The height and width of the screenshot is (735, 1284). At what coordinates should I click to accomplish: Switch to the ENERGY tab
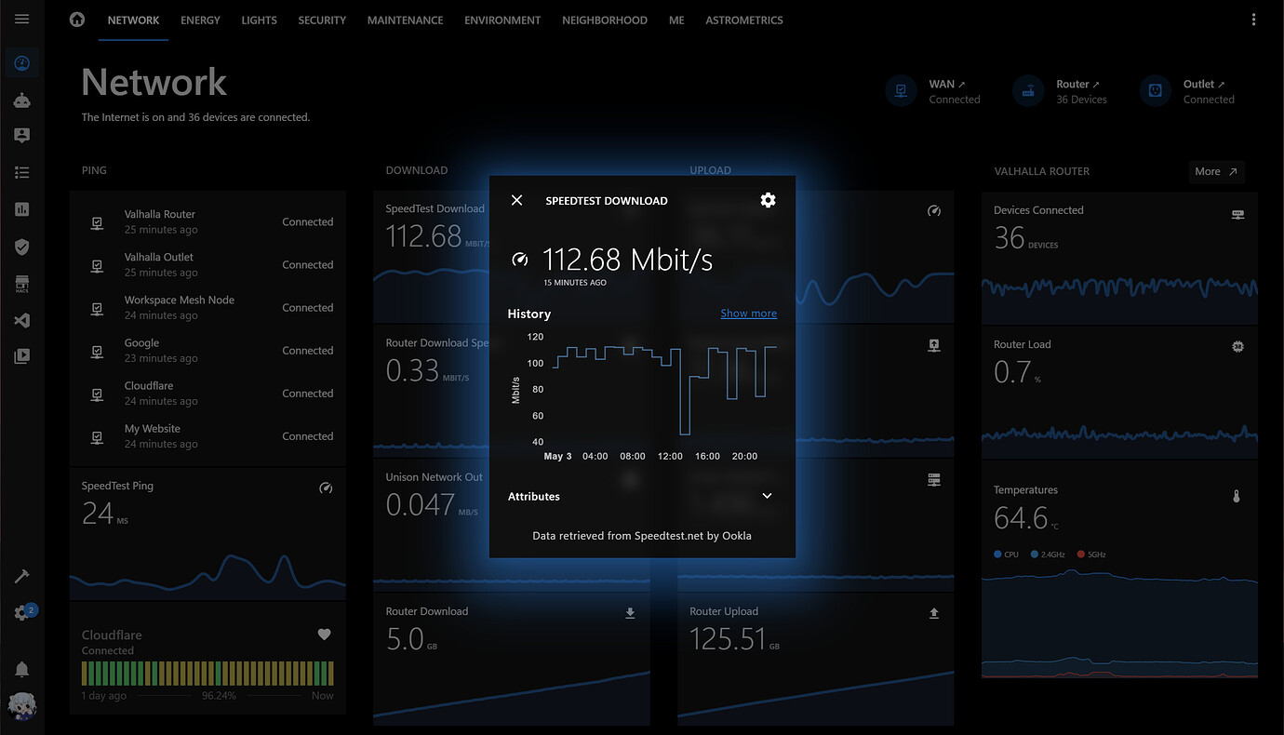tap(200, 20)
